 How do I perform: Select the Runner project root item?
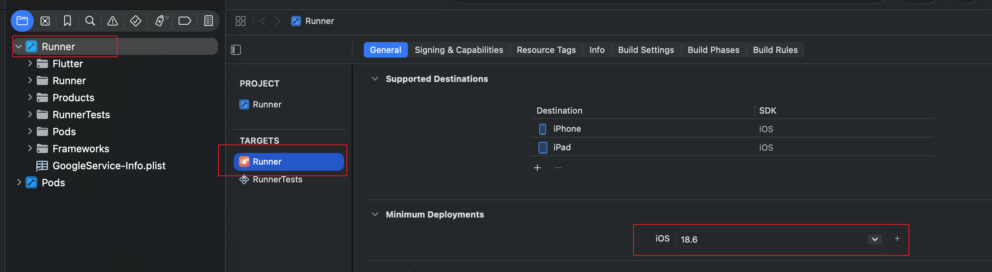(115, 46)
